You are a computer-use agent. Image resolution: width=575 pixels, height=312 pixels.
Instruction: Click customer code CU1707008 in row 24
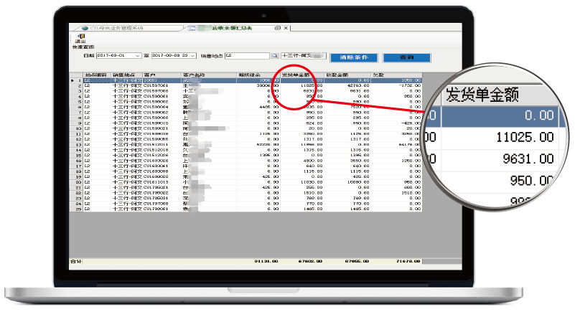156,204
